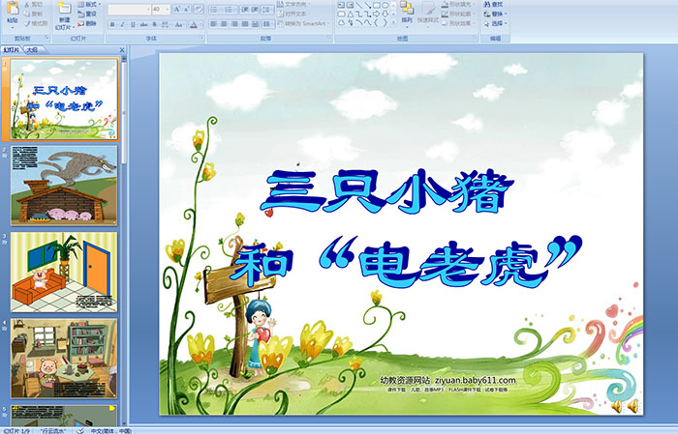This screenshot has height=434, width=678.
Task: Expand the font name combo box
Action: (x=145, y=9)
